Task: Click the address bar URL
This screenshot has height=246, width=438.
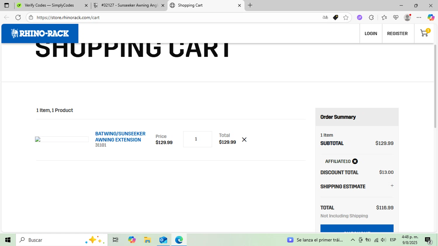Action: click(x=68, y=18)
